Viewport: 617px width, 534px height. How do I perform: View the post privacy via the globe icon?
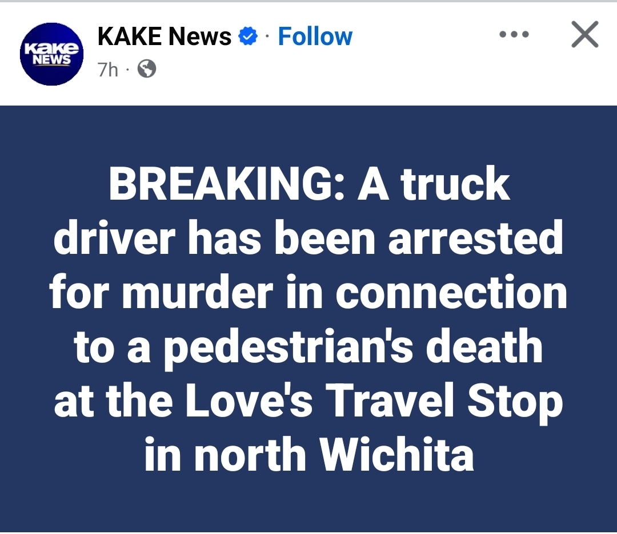pos(147,69)
